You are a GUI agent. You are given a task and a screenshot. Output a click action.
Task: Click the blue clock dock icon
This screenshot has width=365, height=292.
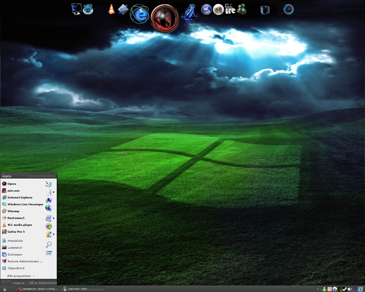(x=289, y=9)
